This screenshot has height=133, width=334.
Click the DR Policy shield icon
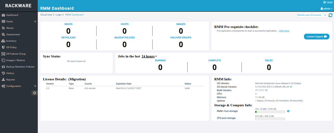[x=3, y=48]
